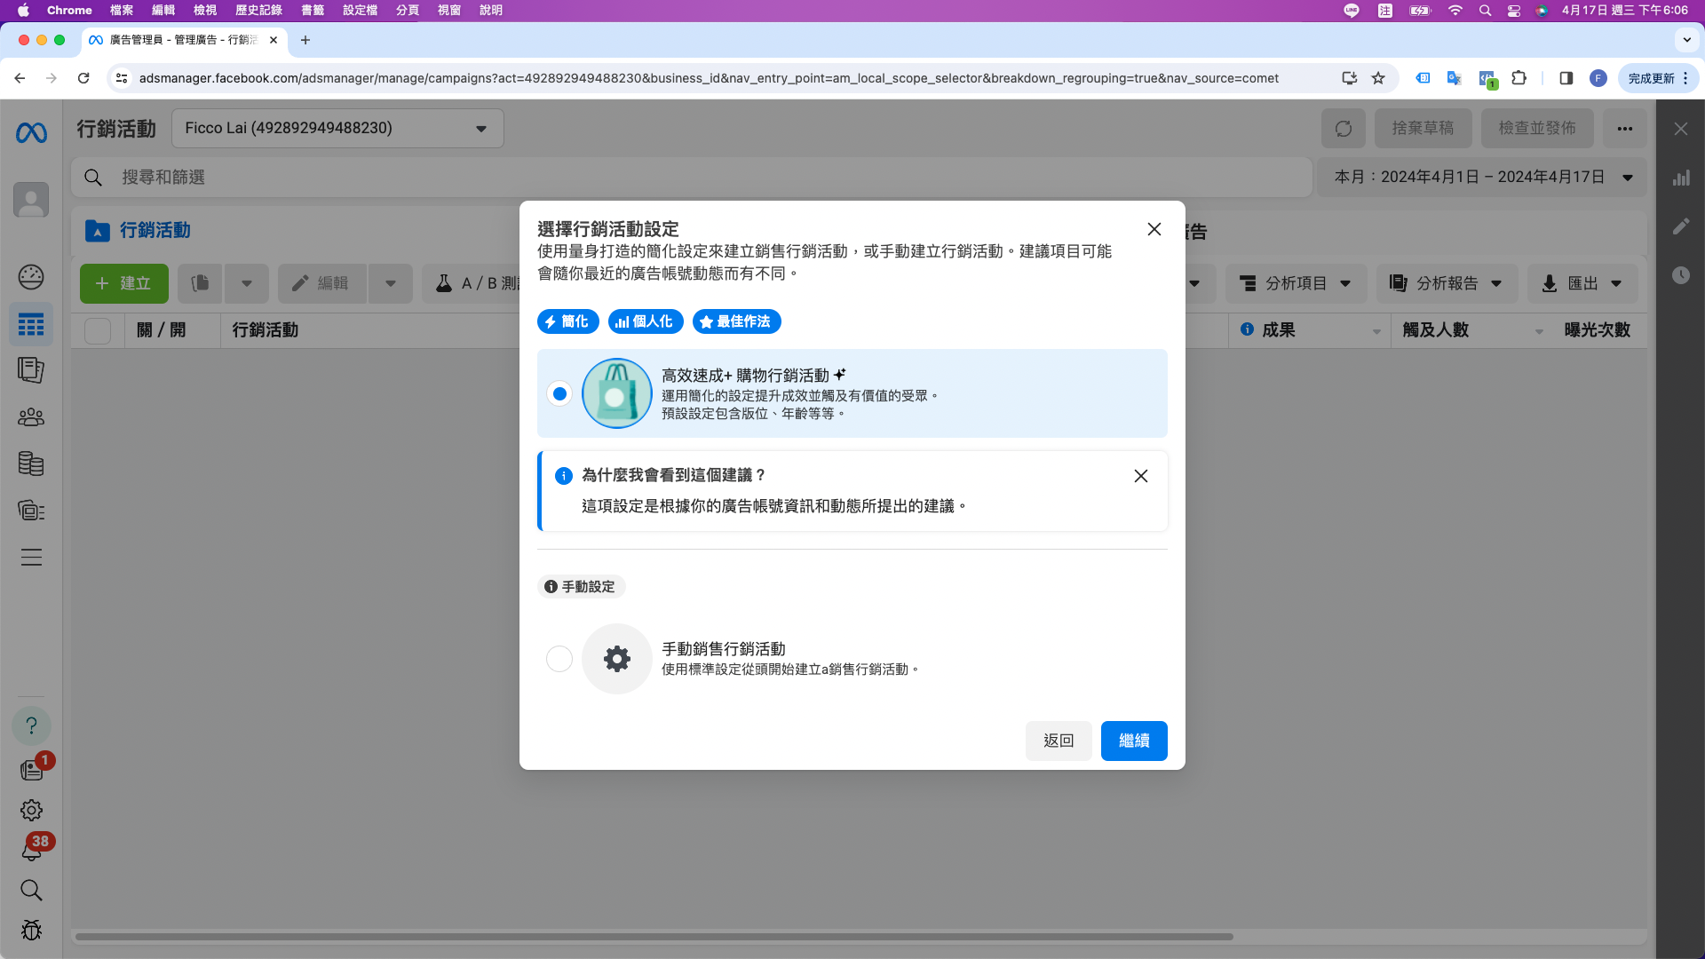Open the date range dropdown

1483,178
